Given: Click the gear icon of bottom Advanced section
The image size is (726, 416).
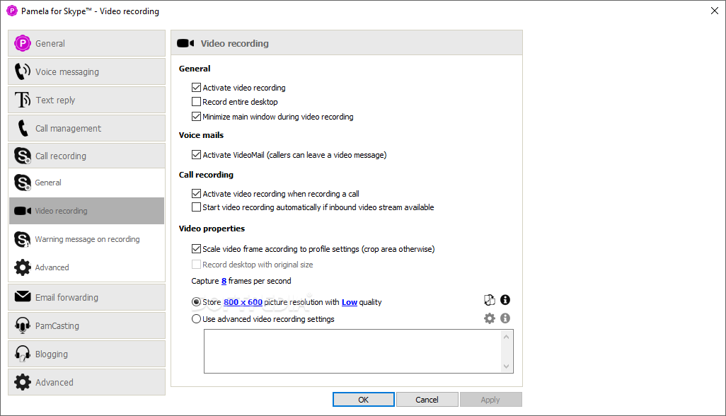Looking at the screenshot, I should (x=22, y=382).
